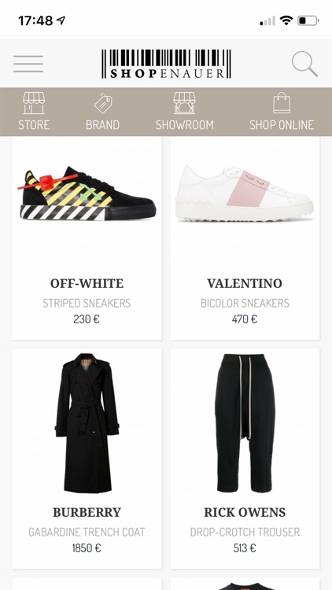Tap the RICK OWENS brand name
Viewport: 332px width, 590px height.
[245, 512]
